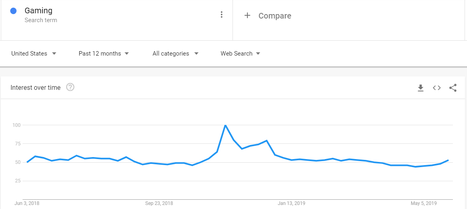Click the Jun 3, 2018 axis label
This screenshot has height=209, width=467.
27,204
